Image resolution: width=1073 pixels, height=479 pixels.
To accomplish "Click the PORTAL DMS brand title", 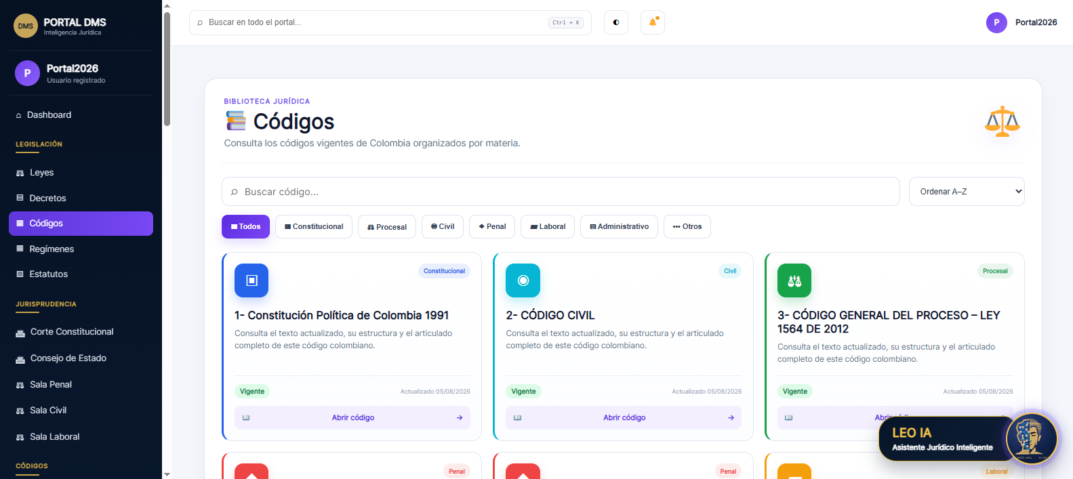I will pos(75,22).
